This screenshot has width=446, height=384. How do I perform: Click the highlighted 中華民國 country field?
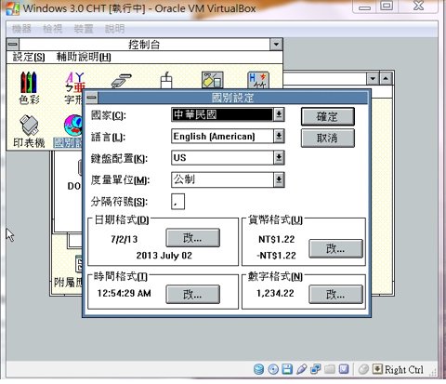coord(222,114)
